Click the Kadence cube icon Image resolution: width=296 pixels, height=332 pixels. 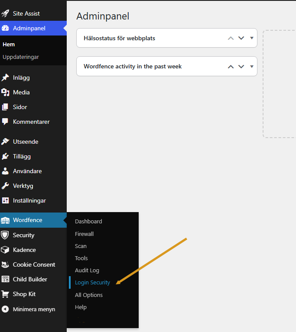(x=5, y=250)
